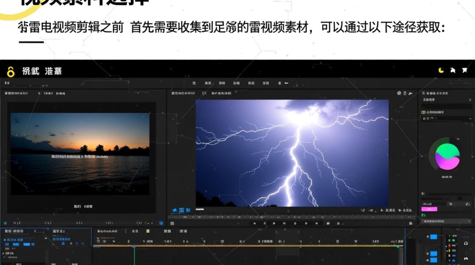475x265 pixels.
Task: Select the sunset lake video preview
Action: tap(80, 154)
